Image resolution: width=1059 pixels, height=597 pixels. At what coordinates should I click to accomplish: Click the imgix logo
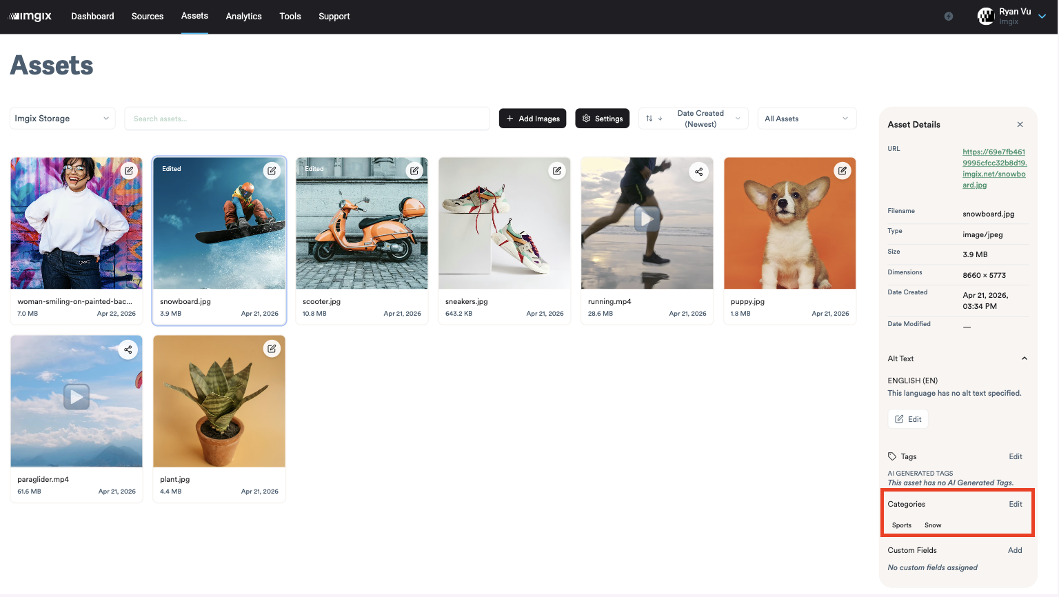click(30, 16)
